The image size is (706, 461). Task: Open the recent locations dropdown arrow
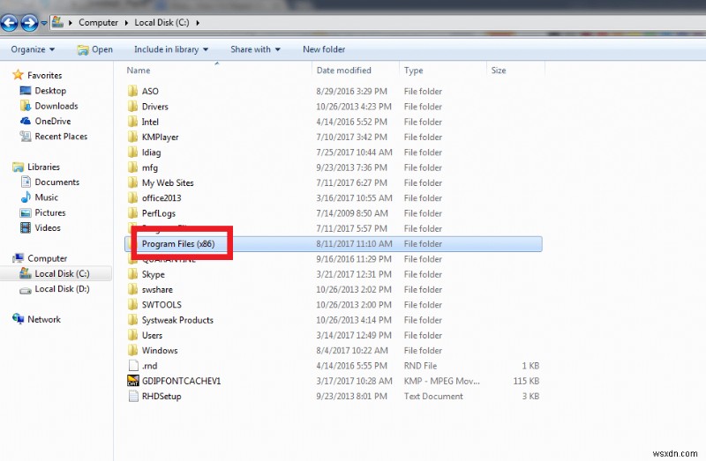[43, 23]
